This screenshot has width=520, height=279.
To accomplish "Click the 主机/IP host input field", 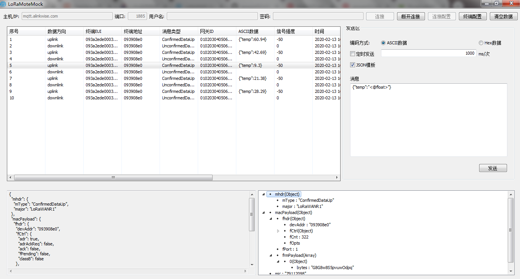I will click(67, 16).
